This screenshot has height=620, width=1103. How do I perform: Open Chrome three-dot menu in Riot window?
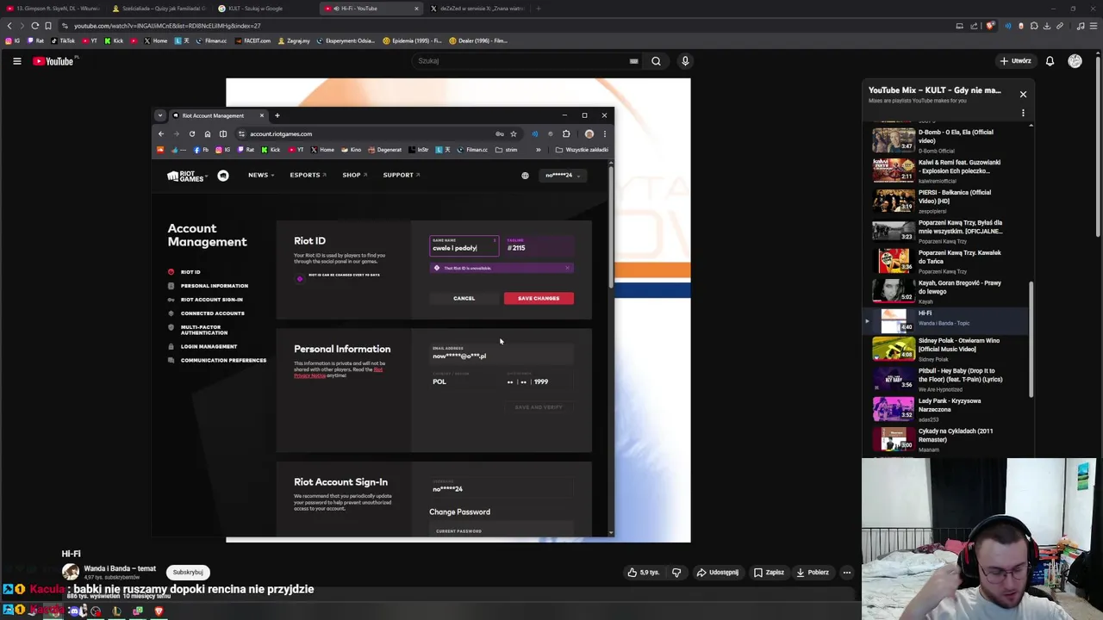click(604, 133)
